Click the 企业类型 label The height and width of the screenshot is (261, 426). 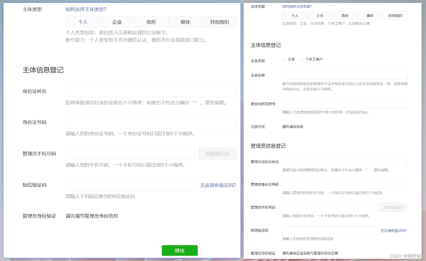coord(258,61)
